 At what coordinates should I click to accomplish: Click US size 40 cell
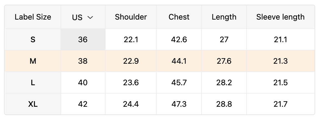[x=83, y=83]
